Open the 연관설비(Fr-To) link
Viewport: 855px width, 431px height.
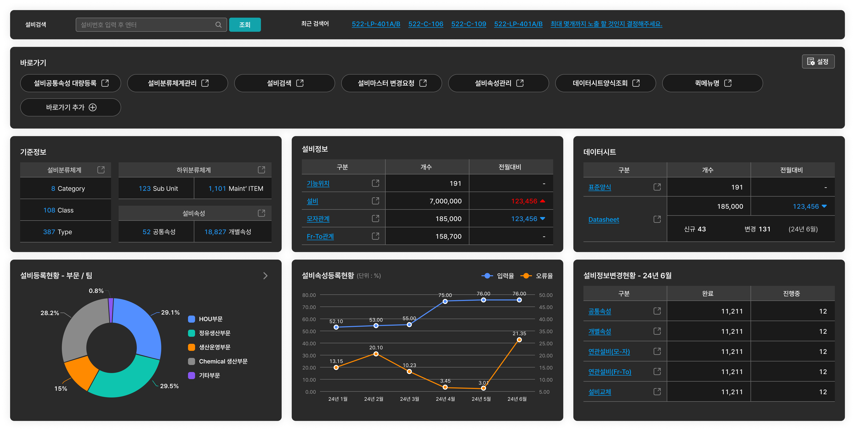pos(609,372)
